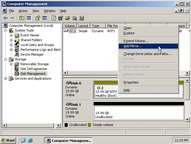Toggle the Show/Hide Console Tree icon

[x=28, y=18]
